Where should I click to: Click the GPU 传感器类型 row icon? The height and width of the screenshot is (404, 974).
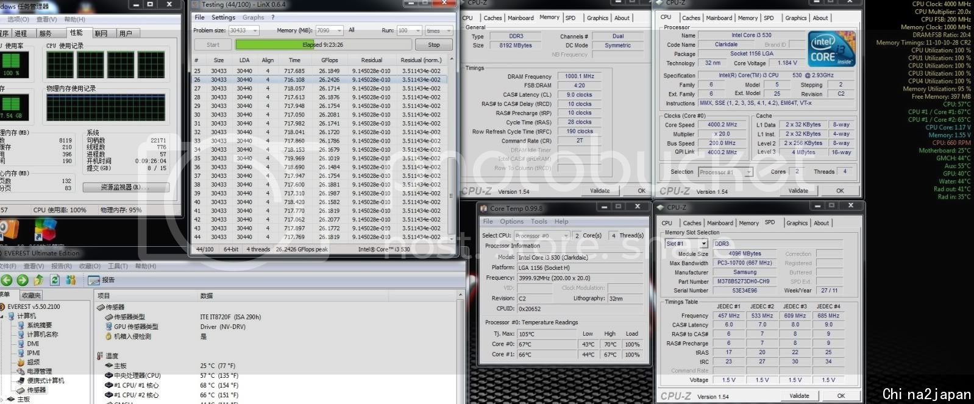pyautogui.click(x=108, y=327)
